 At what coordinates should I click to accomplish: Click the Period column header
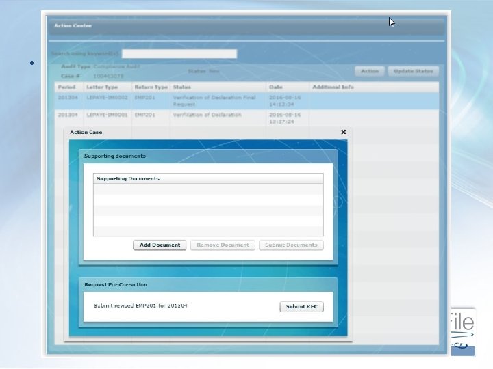click(x=68, y=87)
